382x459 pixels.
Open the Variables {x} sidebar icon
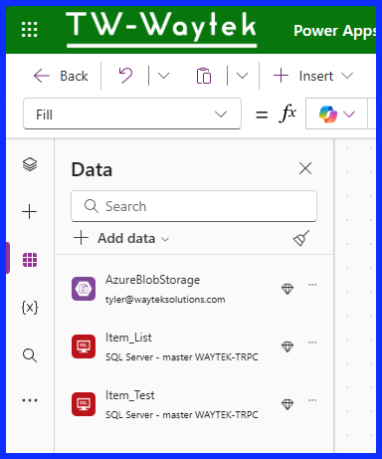30,308
